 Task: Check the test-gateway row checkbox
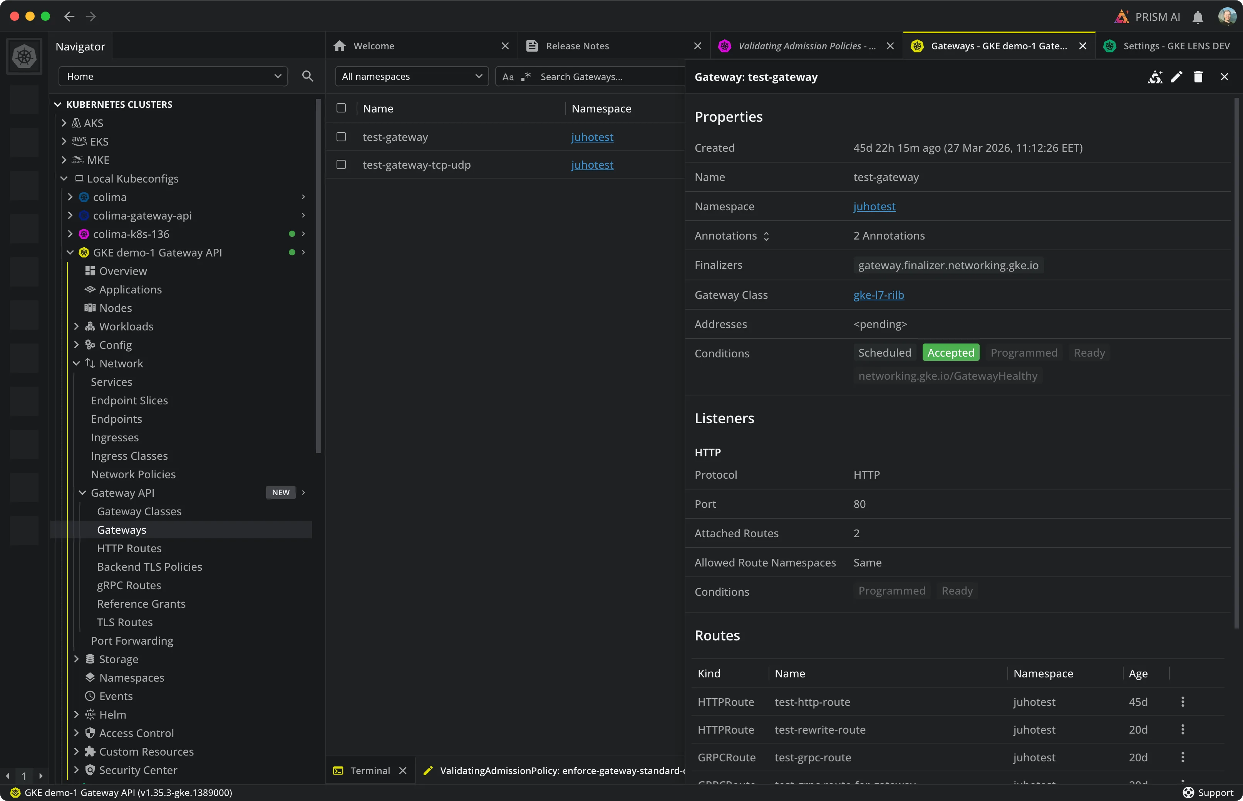click(341, 137)
